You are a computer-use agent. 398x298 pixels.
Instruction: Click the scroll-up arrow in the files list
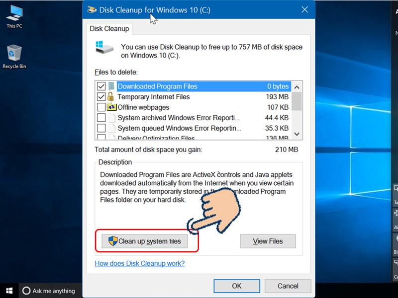pos(297,86)
